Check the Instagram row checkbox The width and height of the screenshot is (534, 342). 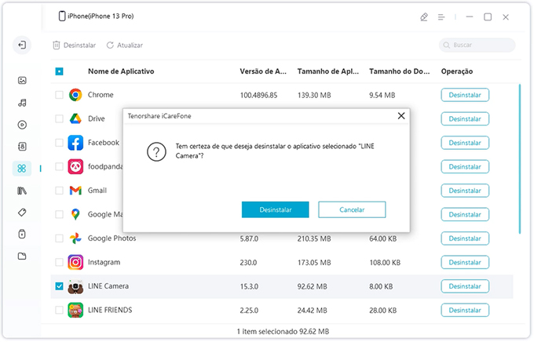59,262
